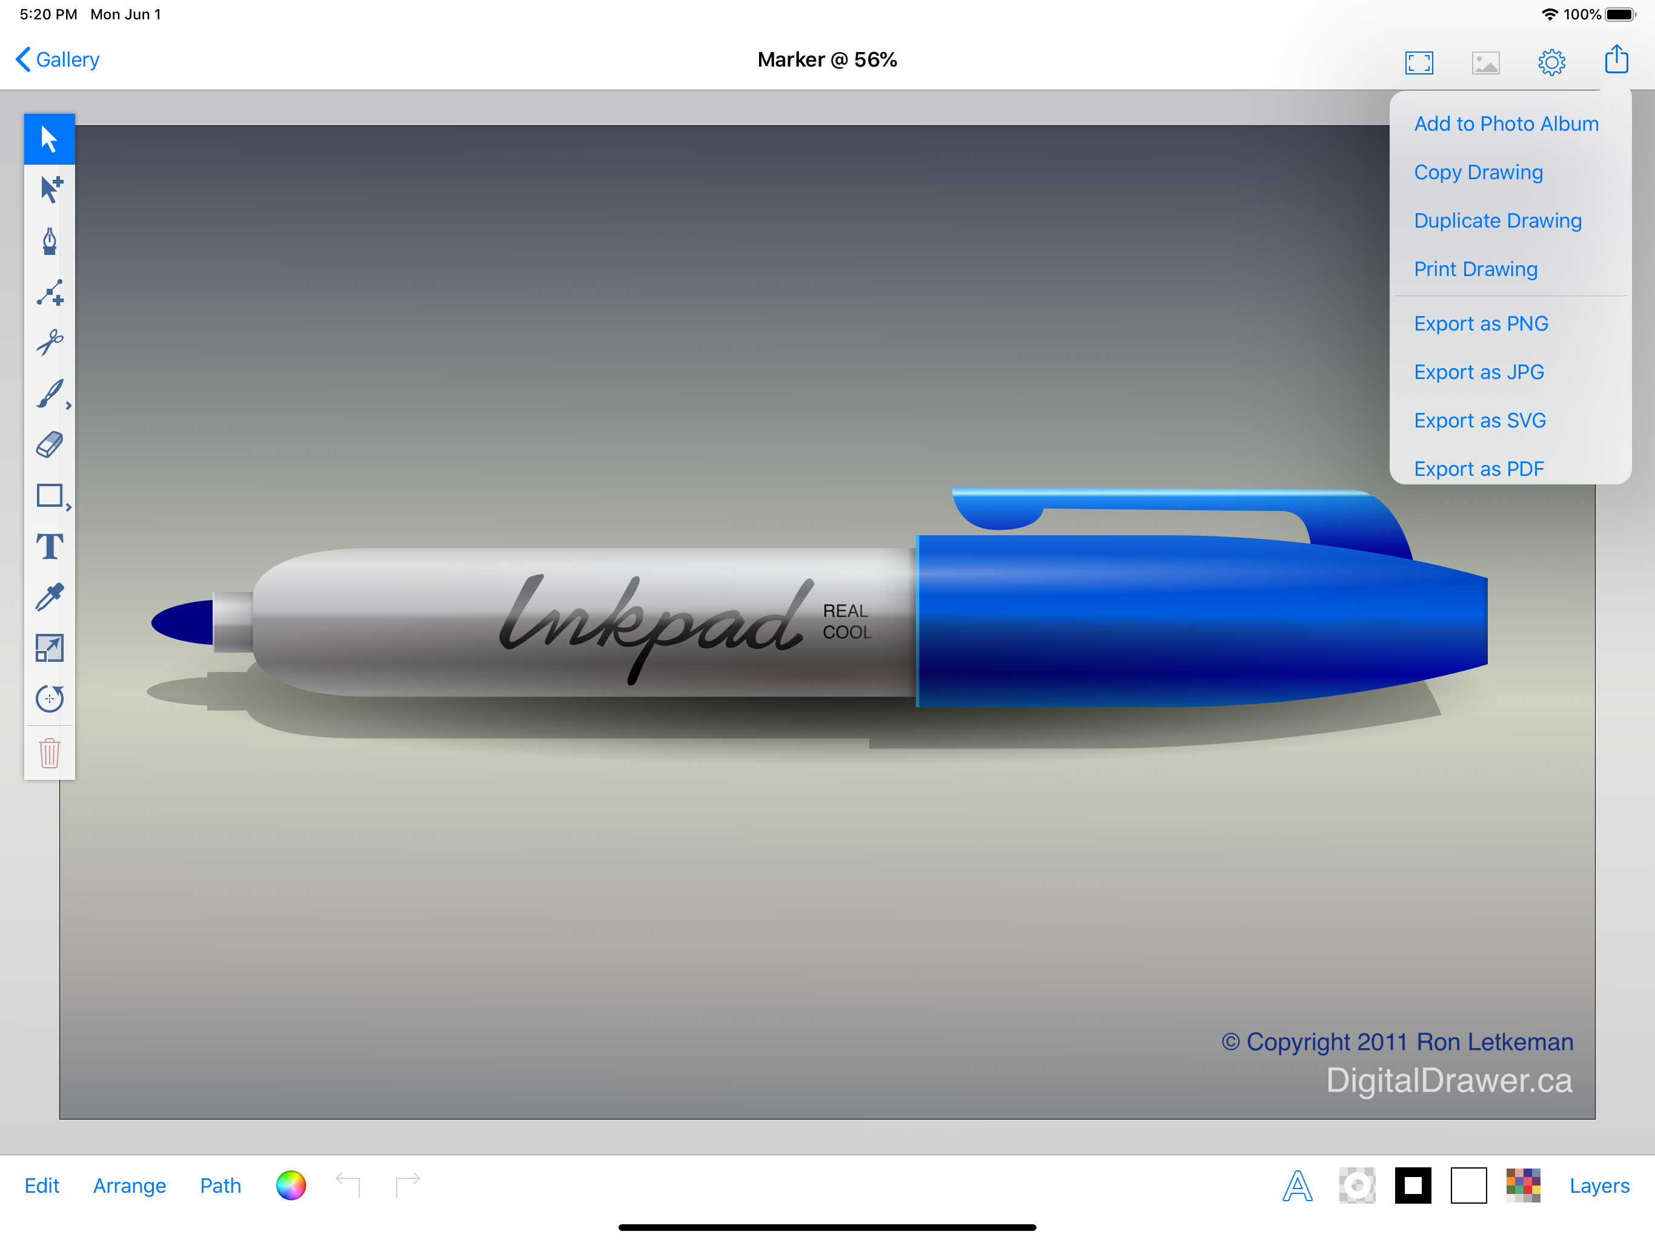Click the Marker @ 56% title
1655x1240 pixels.
click(x=827, y=60)
